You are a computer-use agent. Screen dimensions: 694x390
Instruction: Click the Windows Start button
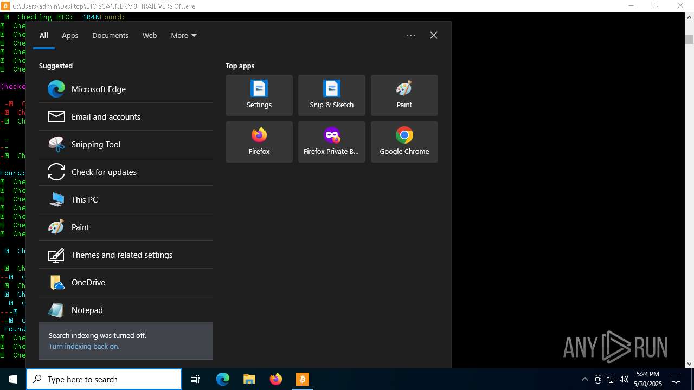tap(13, 379)
